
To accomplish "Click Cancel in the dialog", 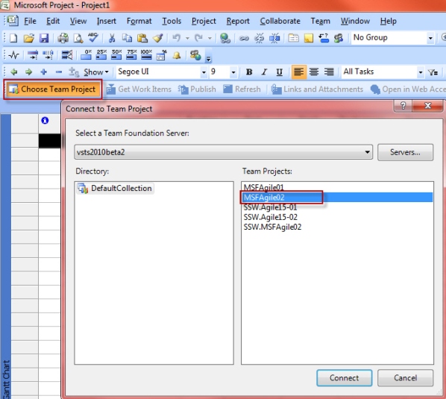I will point(405,378).
